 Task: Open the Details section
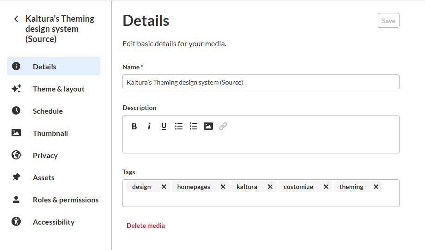coord(54,66)
